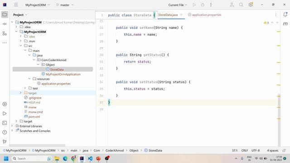The width and height of the screenshot is (290, 163).
Task: Open the Structure tool window
Action: click(5, 34)
